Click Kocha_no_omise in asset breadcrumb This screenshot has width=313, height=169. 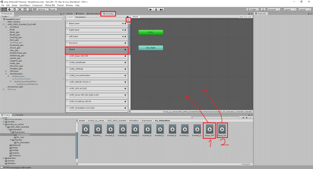pyautogui.click(x=96, y=121)
